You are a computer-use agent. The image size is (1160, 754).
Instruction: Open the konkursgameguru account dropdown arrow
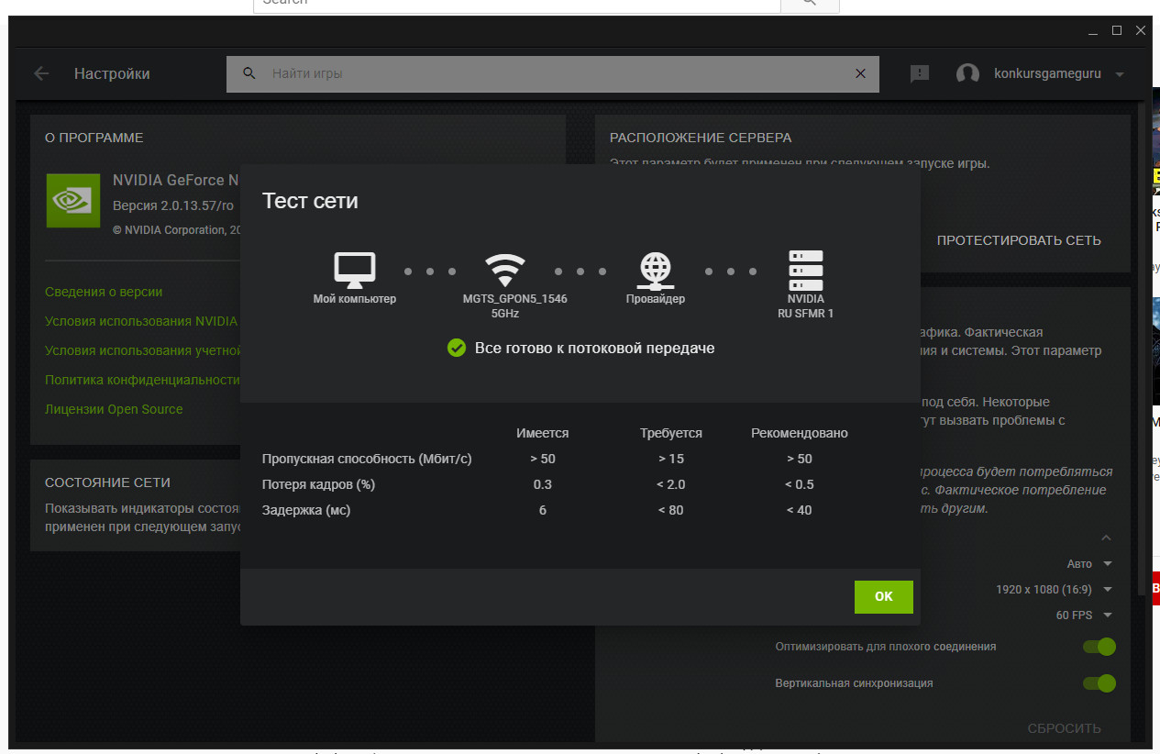point(1119,74)
